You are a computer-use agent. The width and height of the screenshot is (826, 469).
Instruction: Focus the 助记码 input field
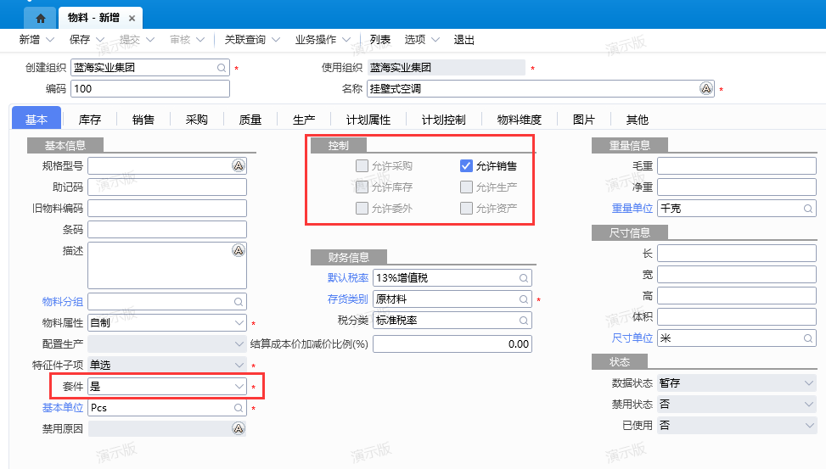pyautogui.click(x=167, y=187)
